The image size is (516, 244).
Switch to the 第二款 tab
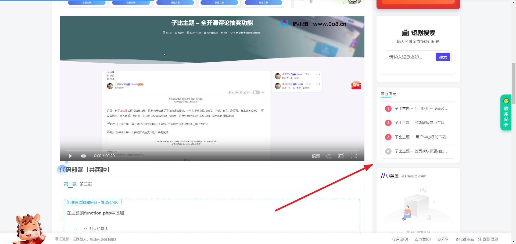[x=86, y=184]
